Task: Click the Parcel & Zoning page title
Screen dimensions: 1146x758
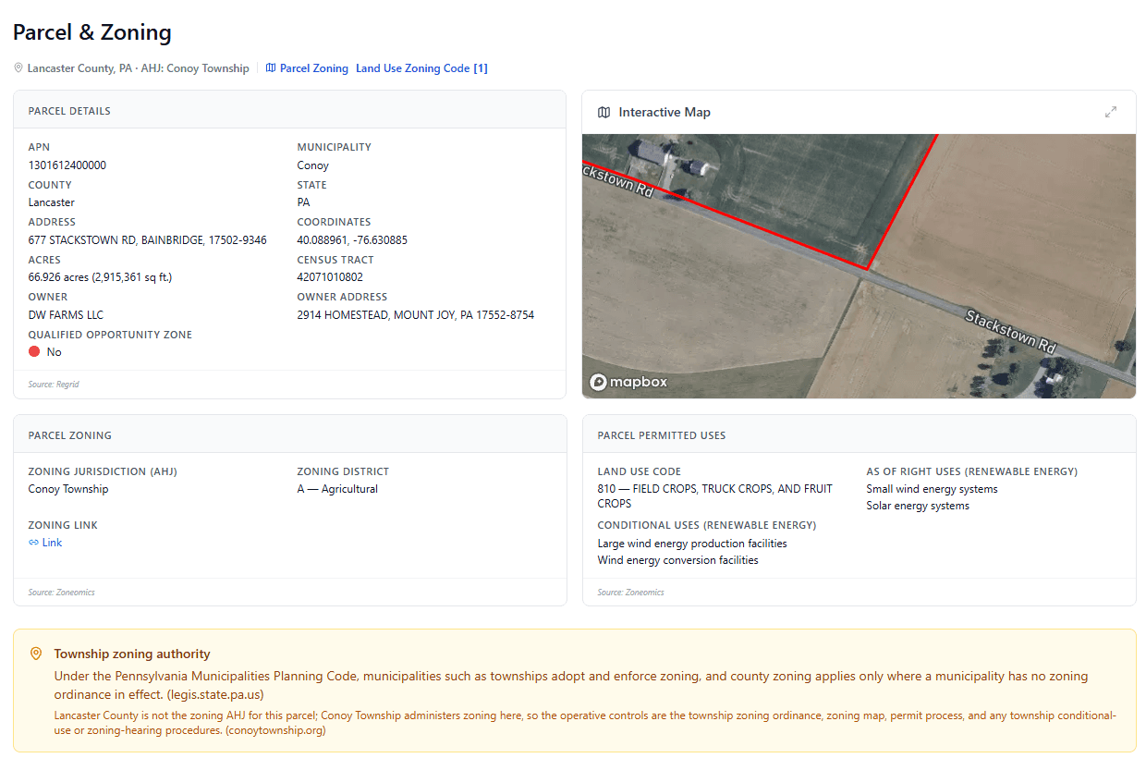Action: [x=92, y=32]
